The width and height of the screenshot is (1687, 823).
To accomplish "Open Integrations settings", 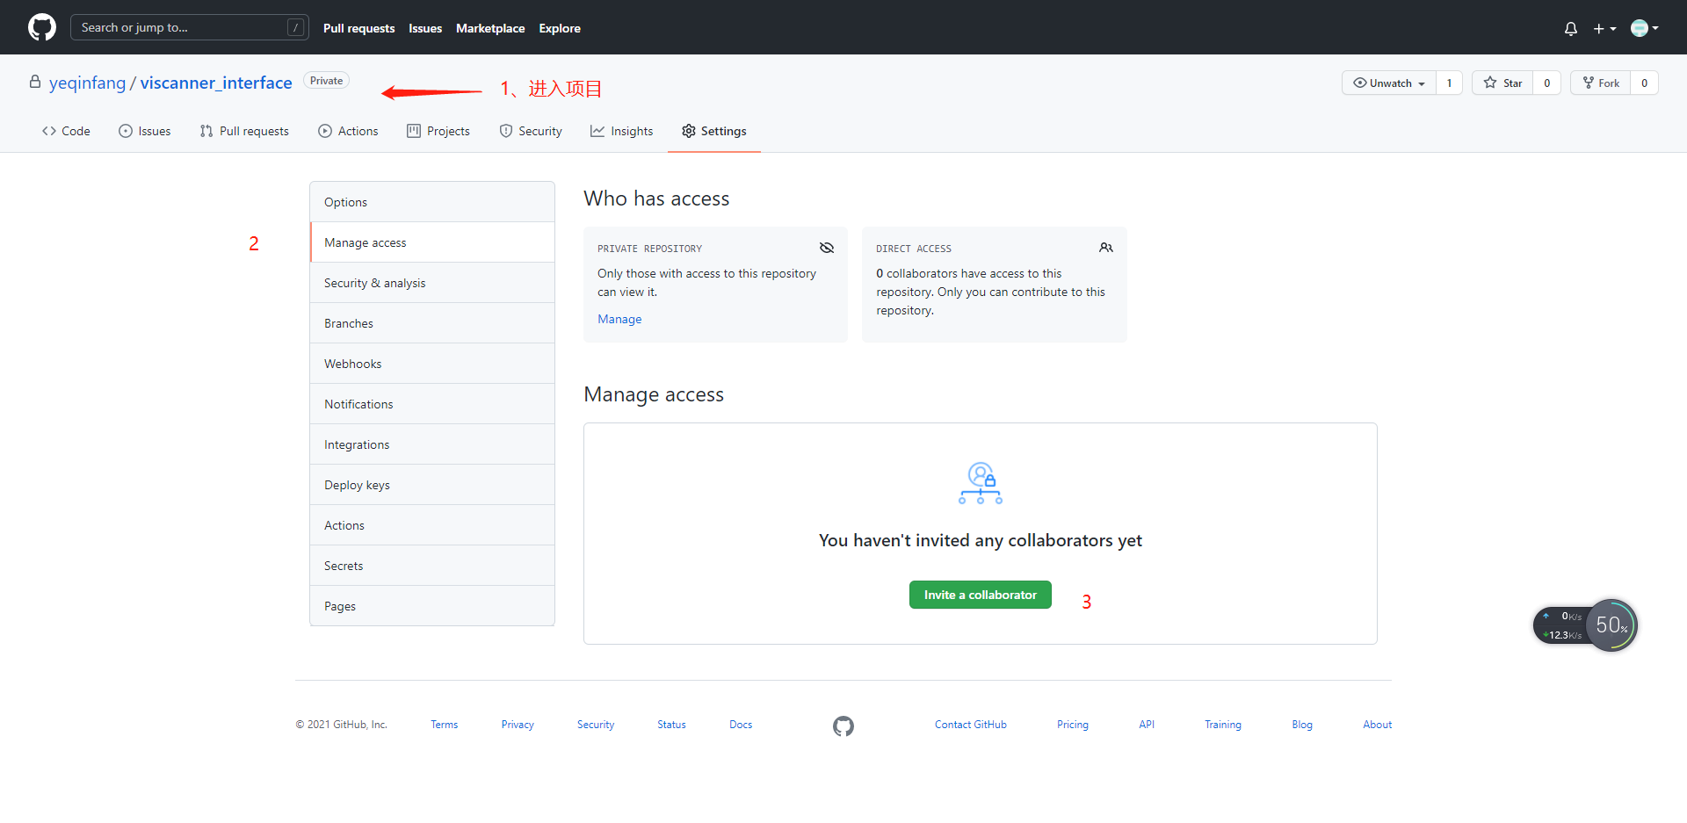I will click(x=432, y=444).
